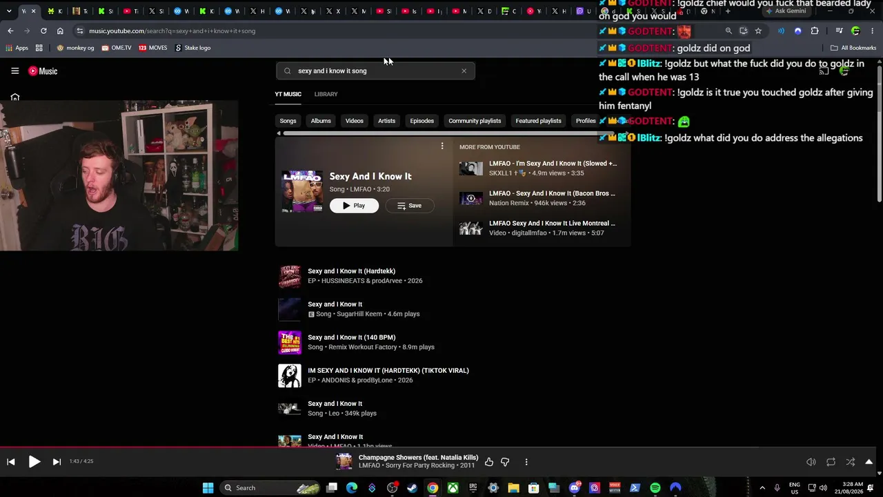Viewport: 883px width, 497px height.
Task: Open the Stake logo bookmark
Action: click(x=192, y=48)
